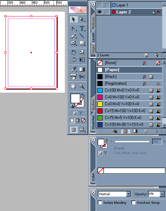Screen dimensions: 166x211
Task: Toggle visibility eye of Layer 2
Action: pyautogui.click(x=100, y=12)
